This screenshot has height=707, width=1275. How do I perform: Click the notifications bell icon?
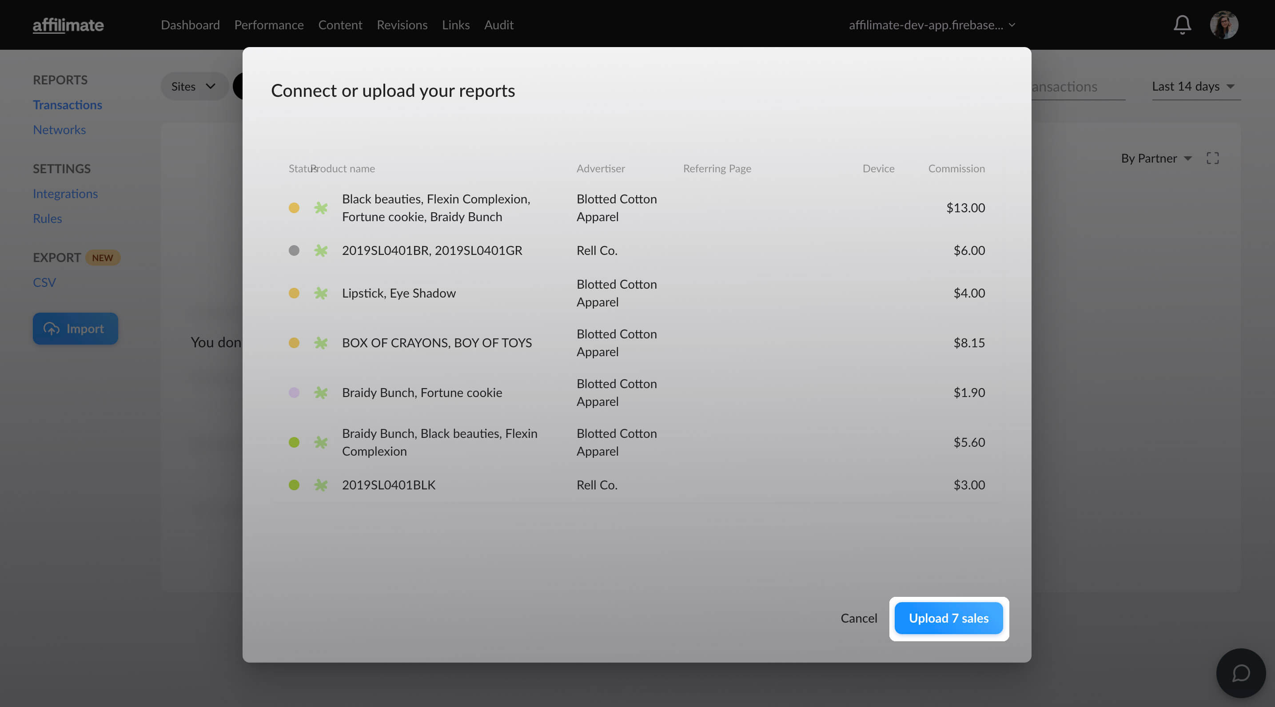(1182, 24)
